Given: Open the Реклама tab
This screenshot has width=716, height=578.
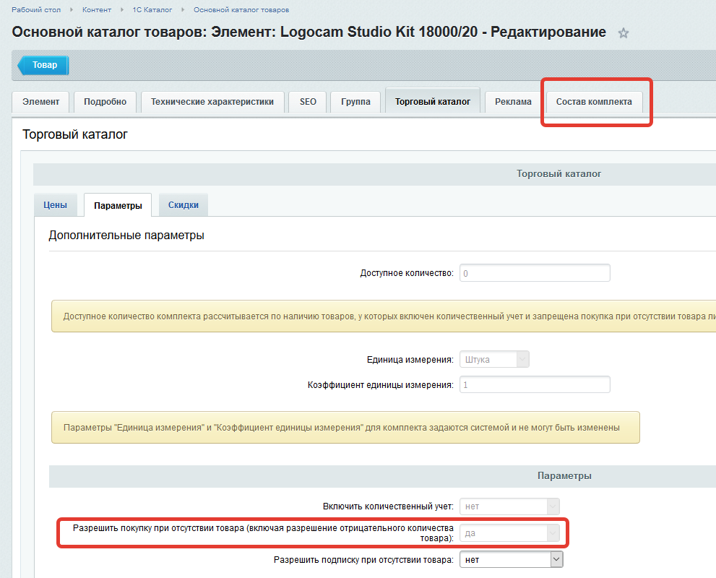Looking at the screenshot, I should pos(513,102).
